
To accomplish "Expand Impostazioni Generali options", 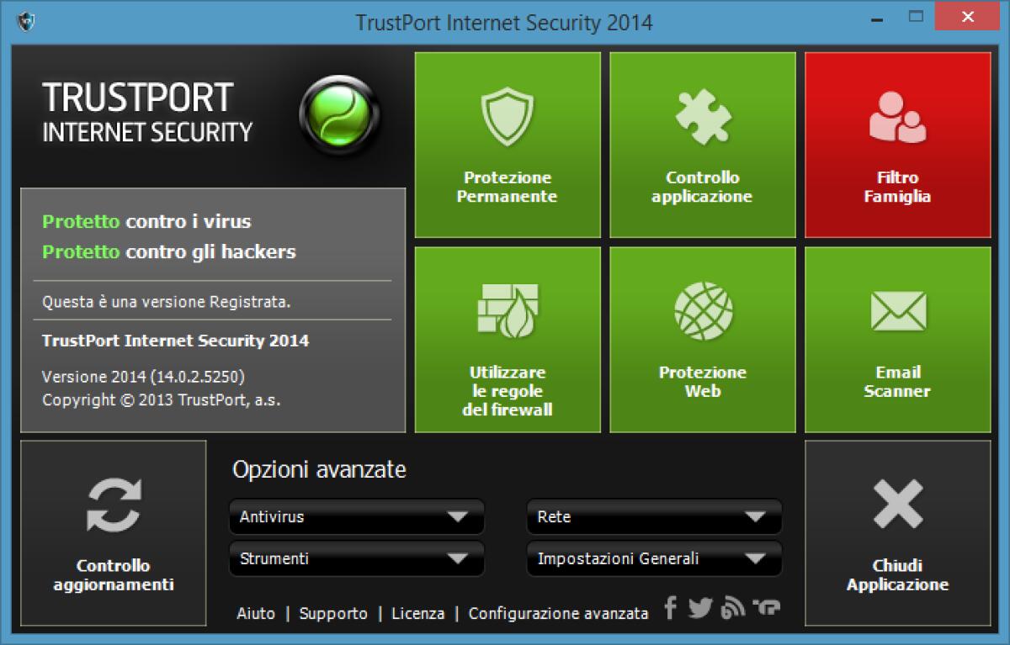I will [653, 558].
